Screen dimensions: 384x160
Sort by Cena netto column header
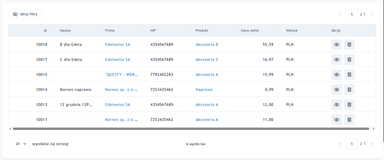coord(250,30)
